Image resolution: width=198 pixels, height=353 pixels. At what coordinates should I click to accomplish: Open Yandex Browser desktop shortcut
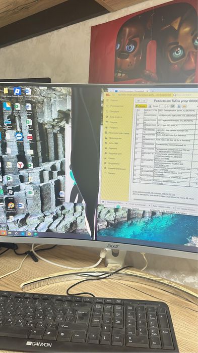(x=20, y=165)
